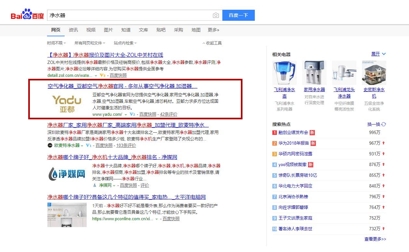Click the 百度一下 search button

(239, 15)
